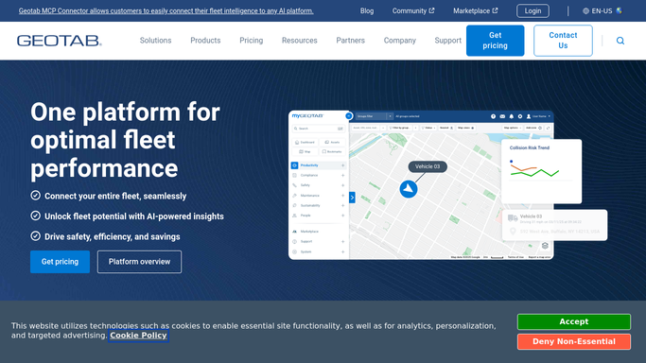Click the Collision Risk Trend chart card
Image resolution: width=646 pixels, height=363 pixels.
point(541,171)
